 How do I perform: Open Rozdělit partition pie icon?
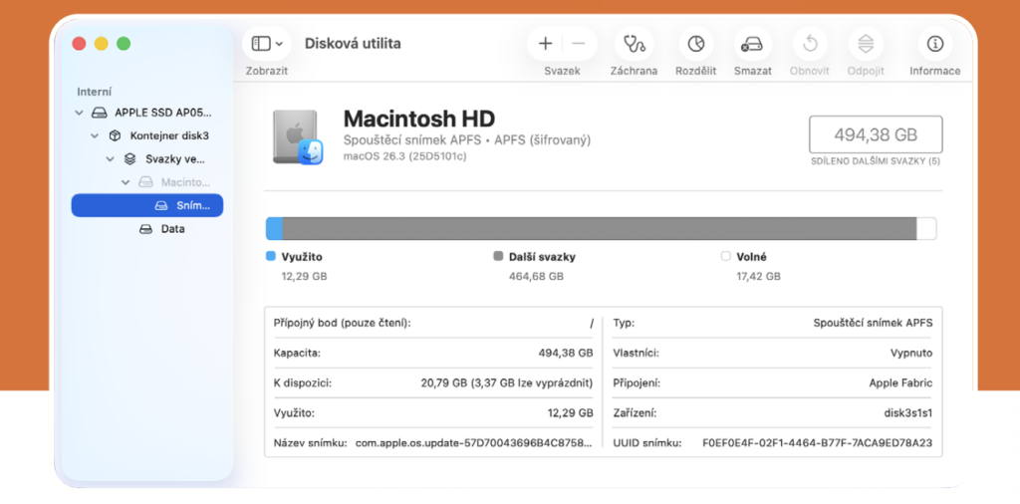point(696,44)
